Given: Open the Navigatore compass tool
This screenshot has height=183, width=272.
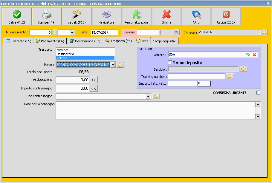Looking at the screenshot, I should (106, 17).
